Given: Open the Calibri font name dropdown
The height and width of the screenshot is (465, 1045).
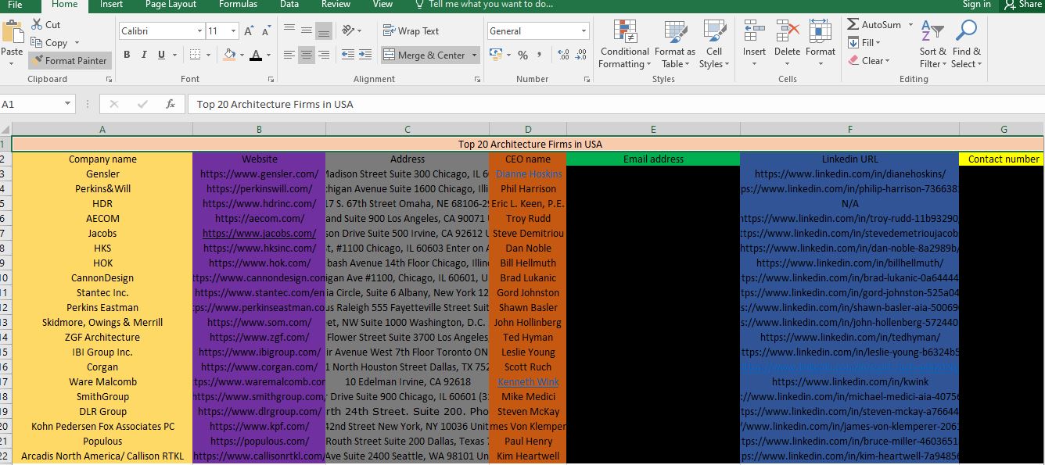Looking at the screenshot, I should pos(199,31).
